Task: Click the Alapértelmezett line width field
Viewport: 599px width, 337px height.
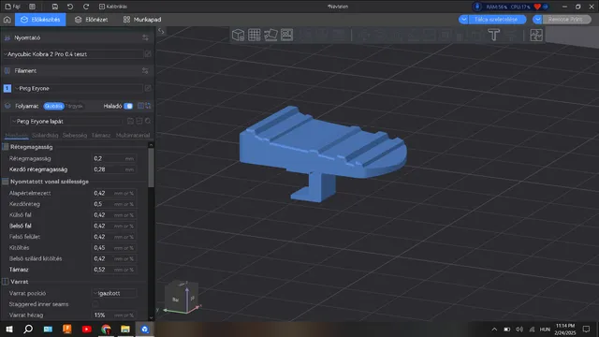Action: (x=114, y=194)
